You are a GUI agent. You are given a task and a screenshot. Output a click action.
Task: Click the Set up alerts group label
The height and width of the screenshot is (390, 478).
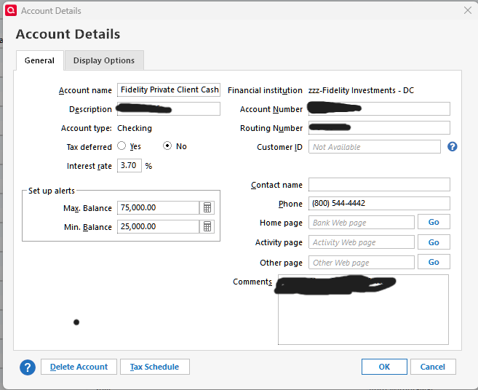click(x=52, y=191)
